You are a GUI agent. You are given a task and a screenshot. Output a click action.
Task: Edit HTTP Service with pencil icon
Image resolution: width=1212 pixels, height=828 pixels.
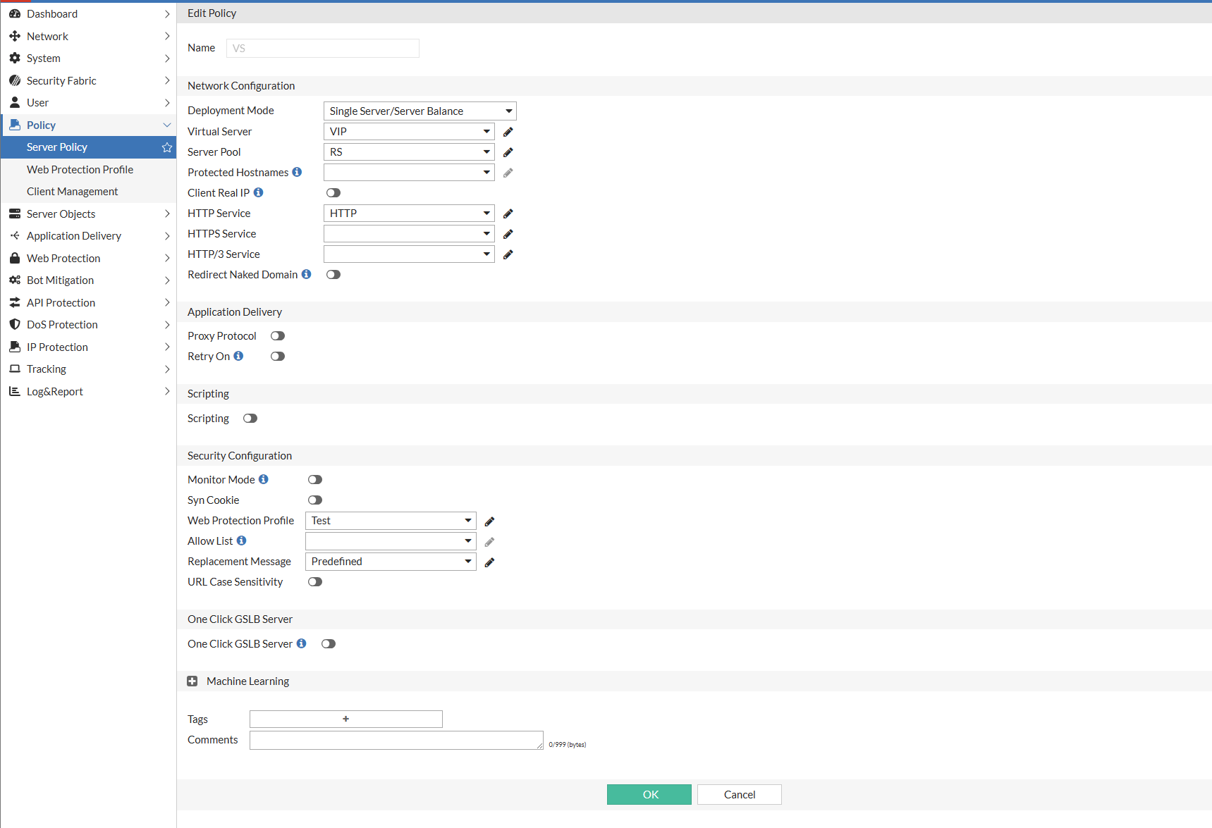(508, 214)
